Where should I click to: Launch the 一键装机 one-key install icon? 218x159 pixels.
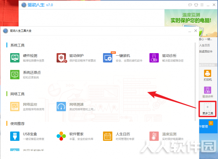pos(108,58)
